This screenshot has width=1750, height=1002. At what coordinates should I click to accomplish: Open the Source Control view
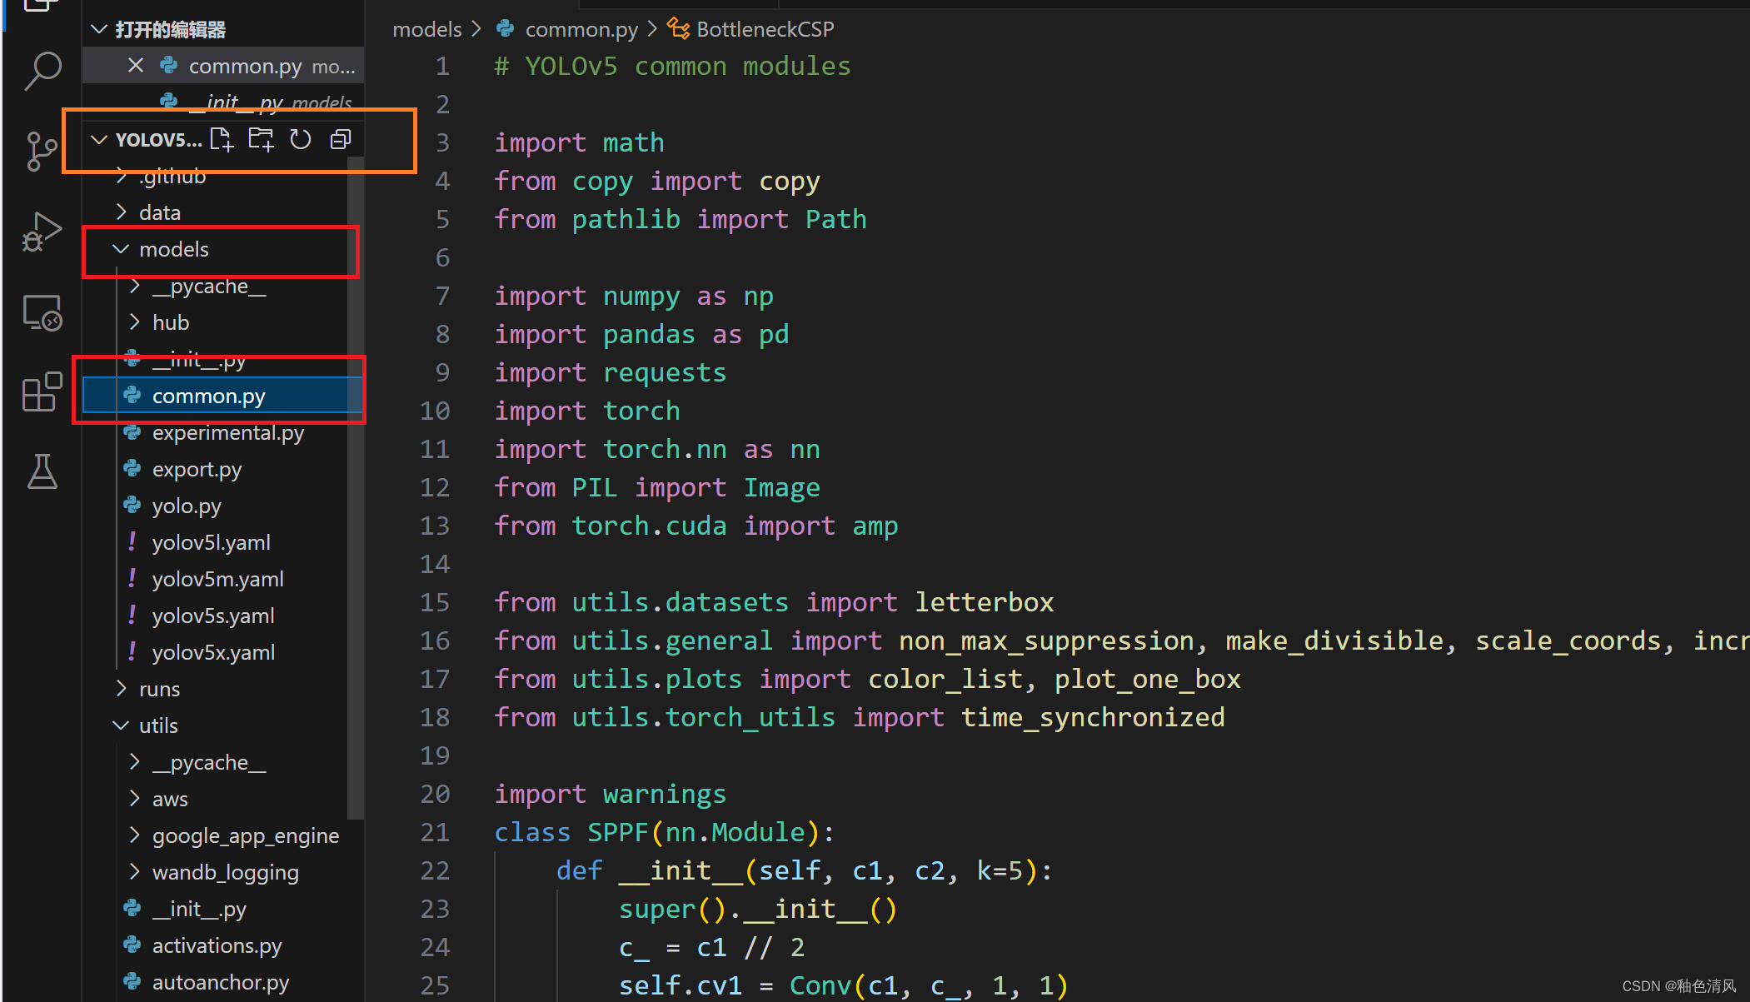(41, 151)
